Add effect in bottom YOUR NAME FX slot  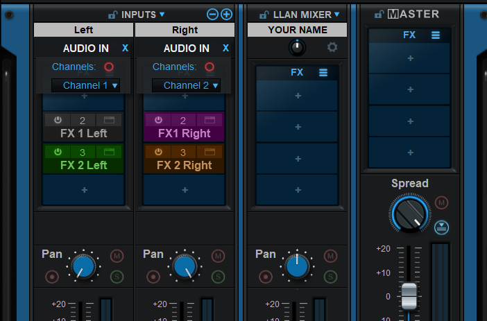tap(297, 190)
